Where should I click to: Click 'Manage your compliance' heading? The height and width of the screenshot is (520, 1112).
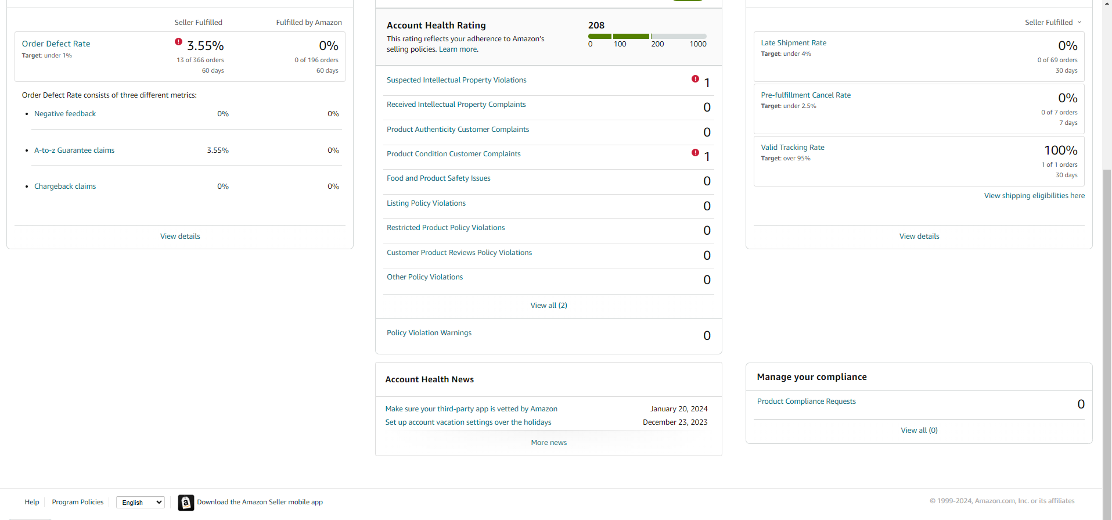point(812,377)
